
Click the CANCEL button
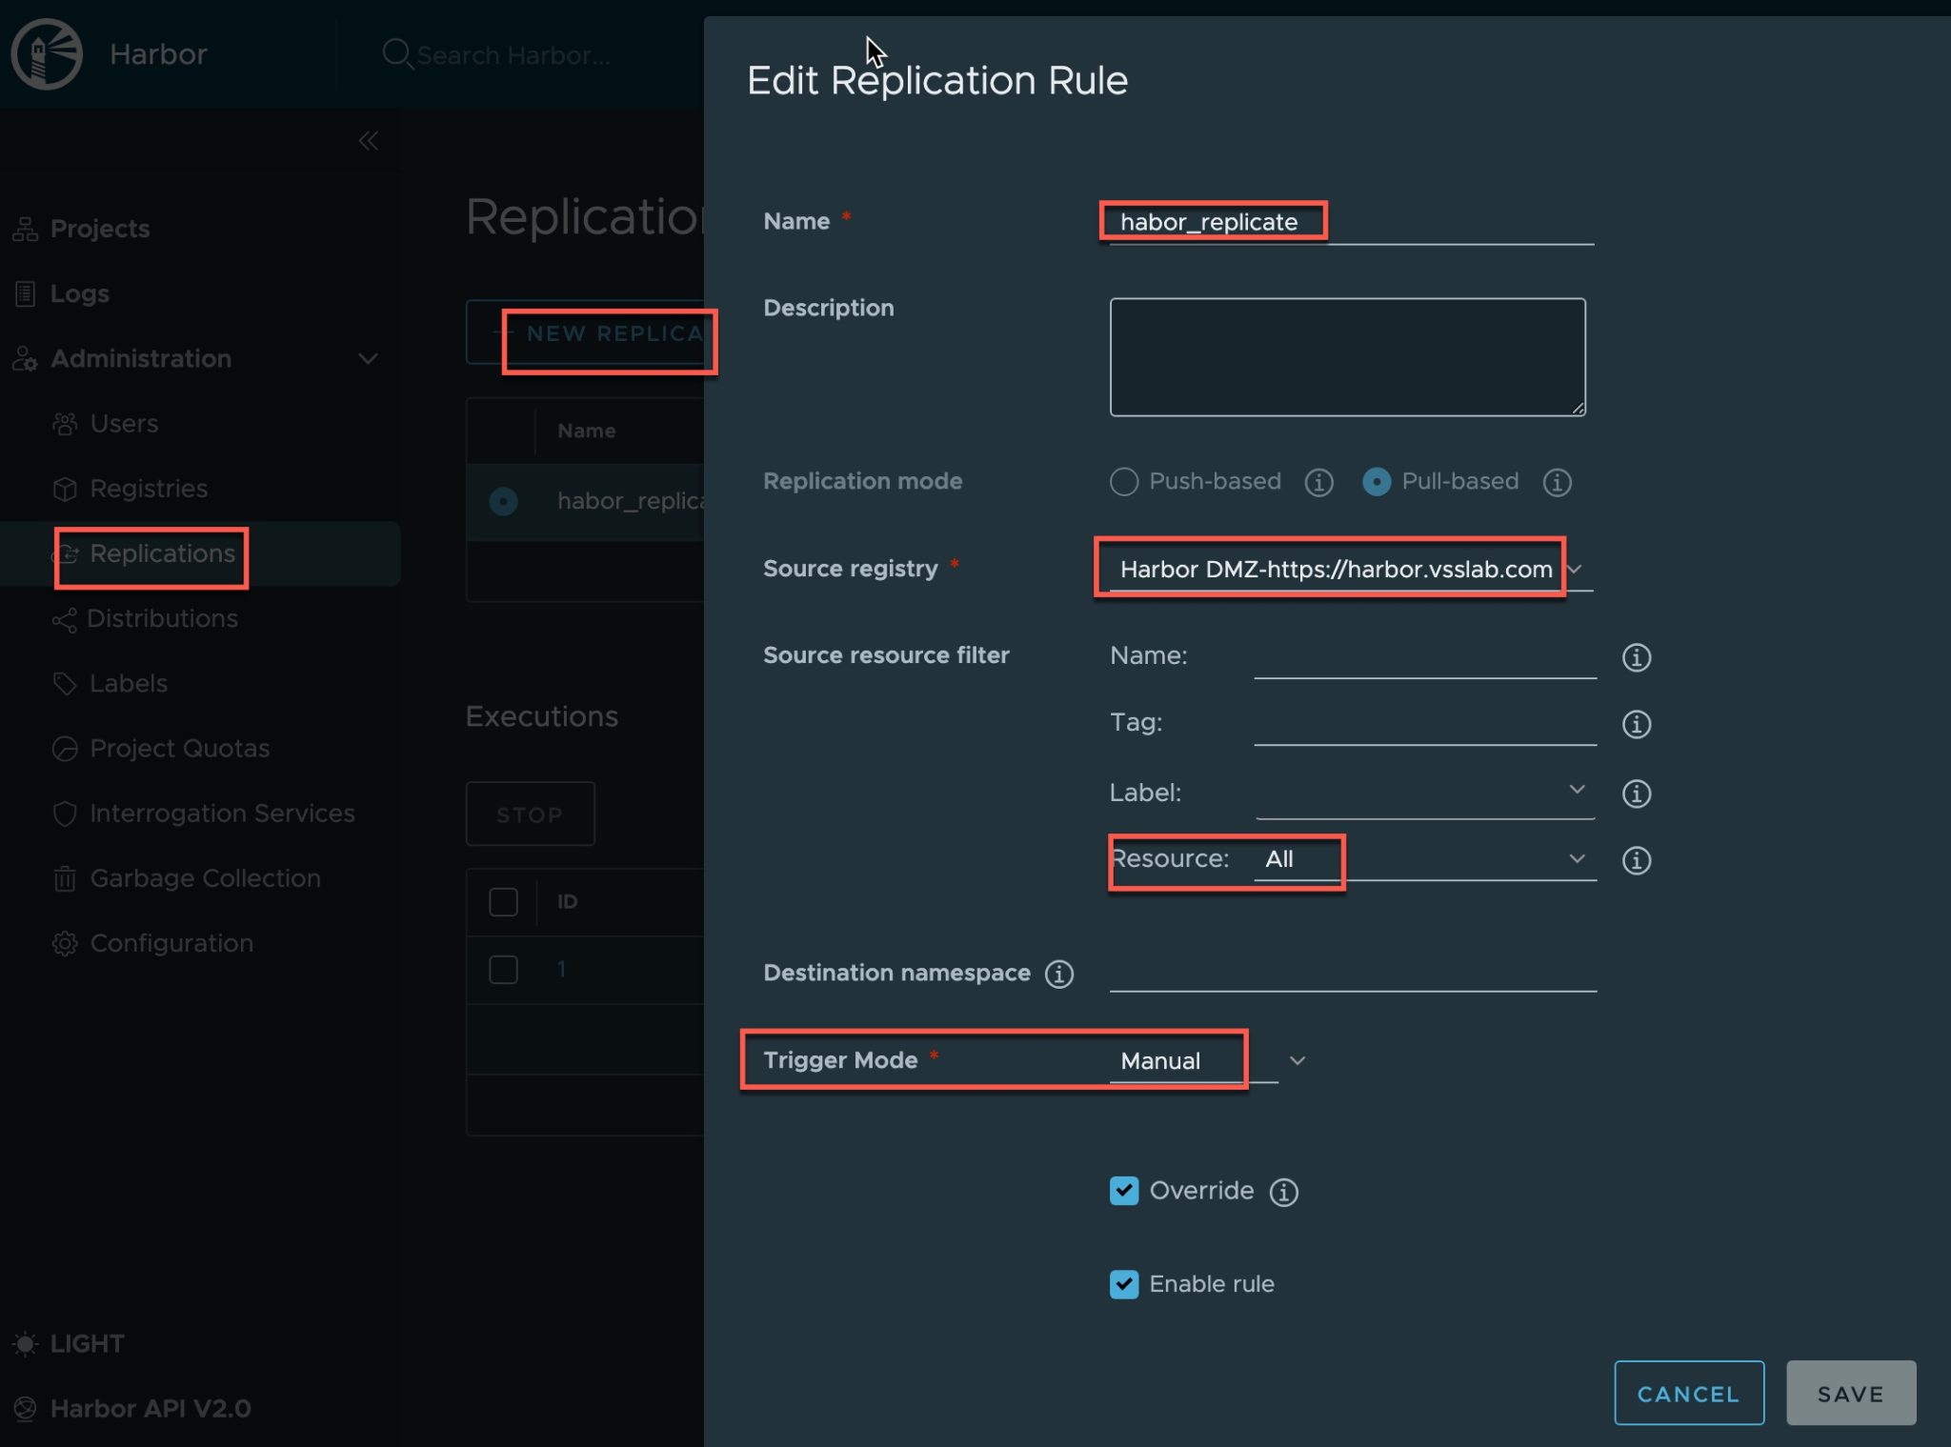point(1688,1394)
